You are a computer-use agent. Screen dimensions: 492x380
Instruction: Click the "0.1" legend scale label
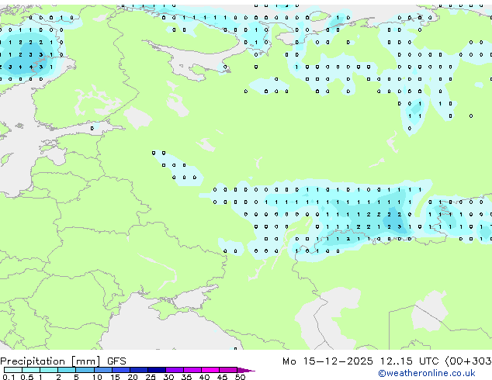point(9,377)
